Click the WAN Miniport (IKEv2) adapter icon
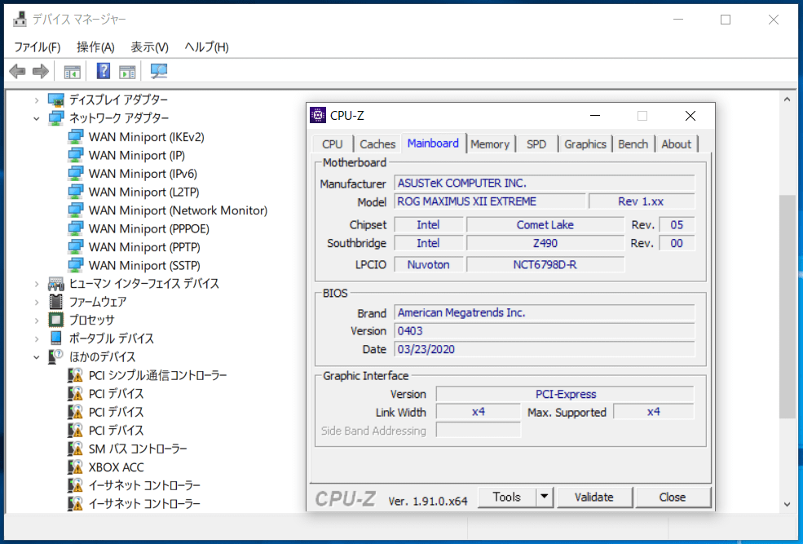 coord(76,137)
